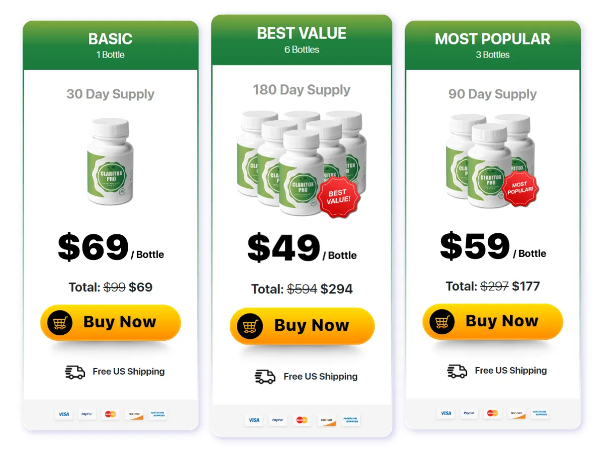Click the PayPal icon in the Best Value plan
The image size is (606, 451).
point(278,420)
